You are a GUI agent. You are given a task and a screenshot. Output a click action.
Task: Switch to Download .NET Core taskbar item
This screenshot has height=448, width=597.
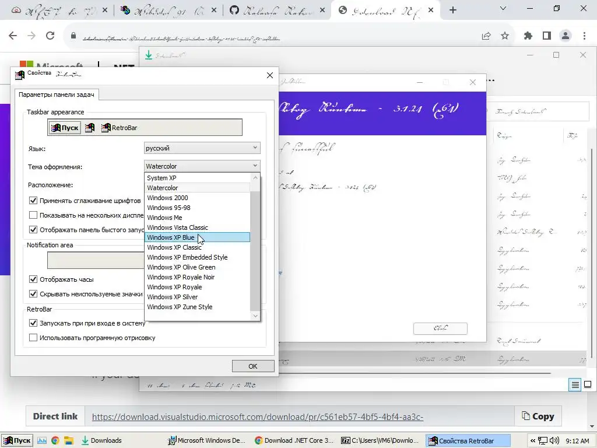pos(294,441)
